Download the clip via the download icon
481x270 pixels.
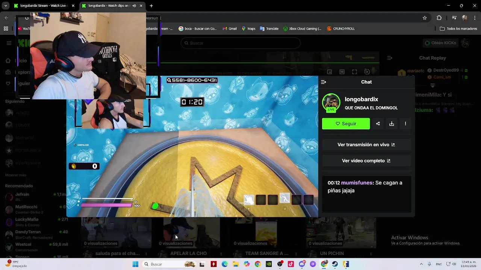click(392, 124)
